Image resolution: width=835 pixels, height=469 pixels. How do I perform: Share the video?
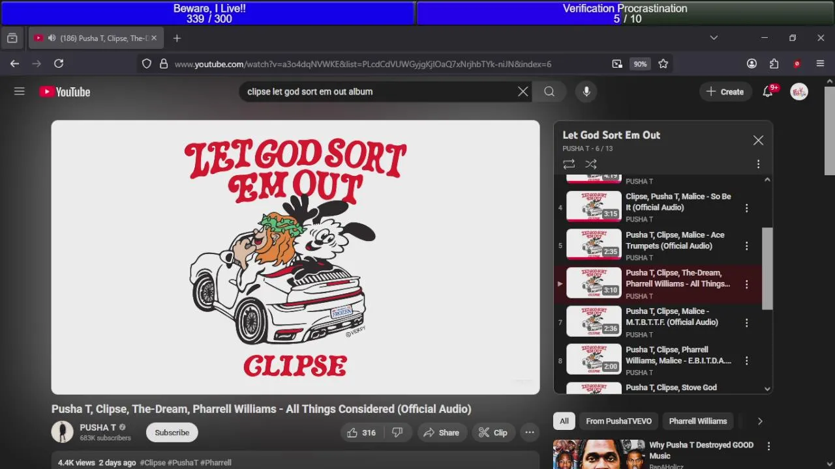point(441,433)
